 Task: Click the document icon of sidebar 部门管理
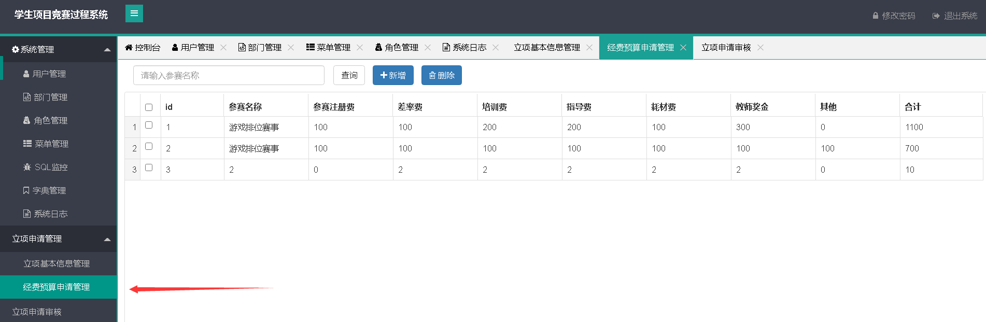click(x=27, y=97)
